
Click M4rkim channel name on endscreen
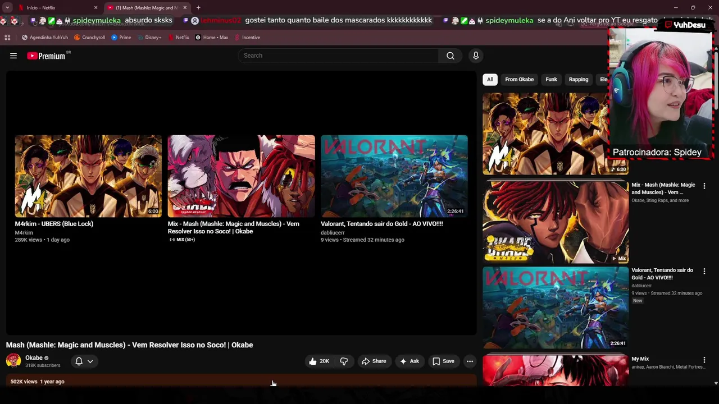point(24,233)
